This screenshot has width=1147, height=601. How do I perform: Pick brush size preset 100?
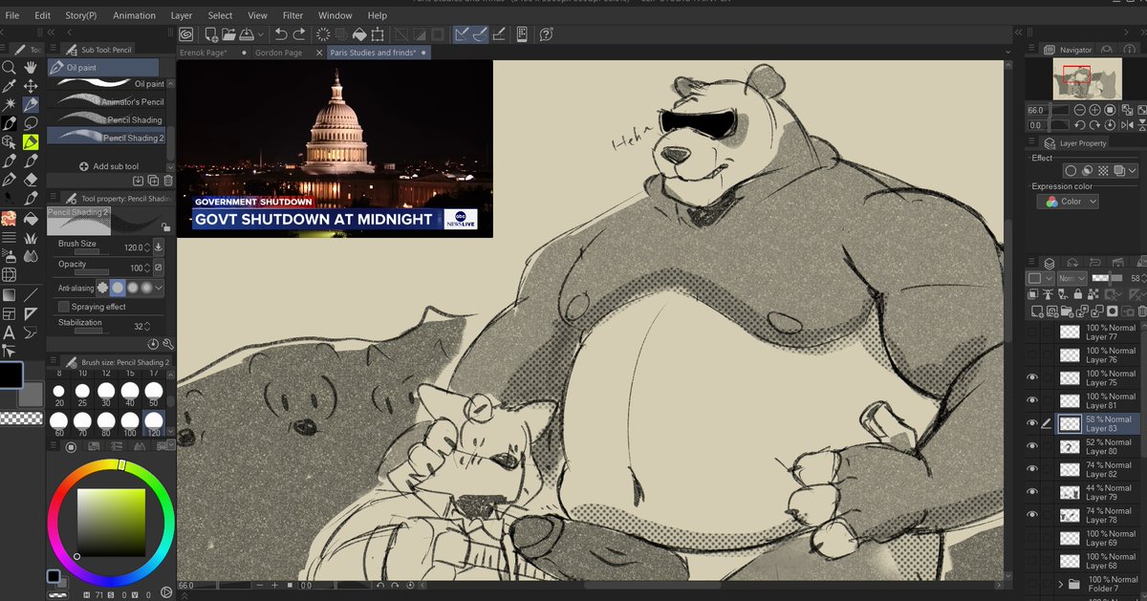129,425
